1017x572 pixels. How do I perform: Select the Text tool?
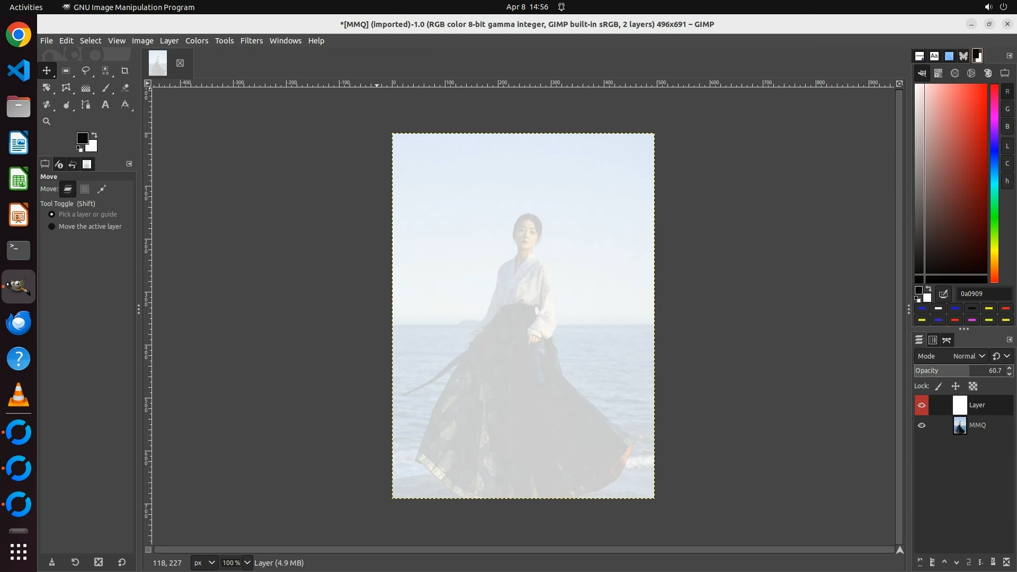coord(105,105)
